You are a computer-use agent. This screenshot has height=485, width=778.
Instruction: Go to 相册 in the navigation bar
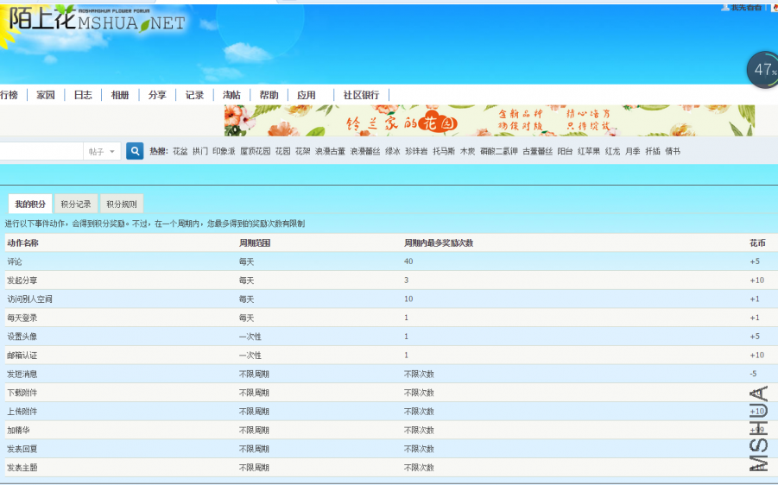(x=120, y=95)
